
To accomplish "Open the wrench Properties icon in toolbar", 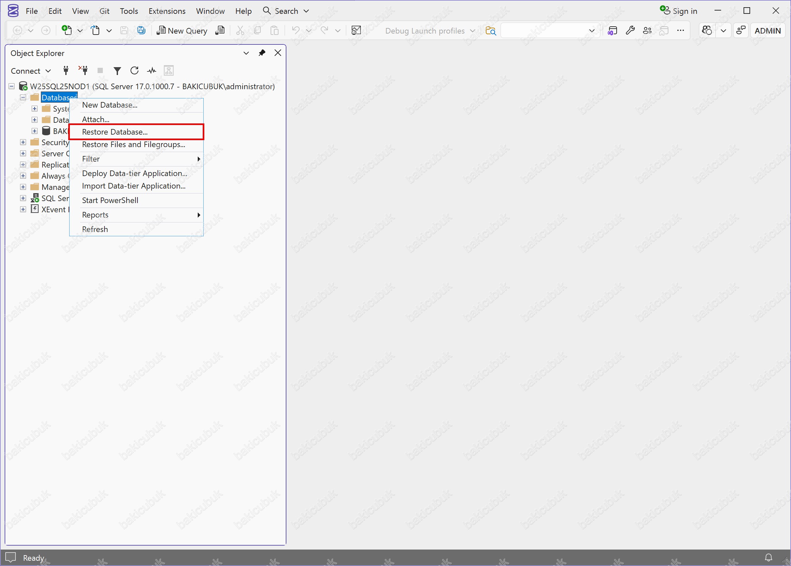I will (x=630, y=31).
